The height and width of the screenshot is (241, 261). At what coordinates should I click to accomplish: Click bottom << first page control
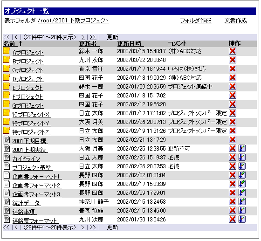tap(7, 227)
